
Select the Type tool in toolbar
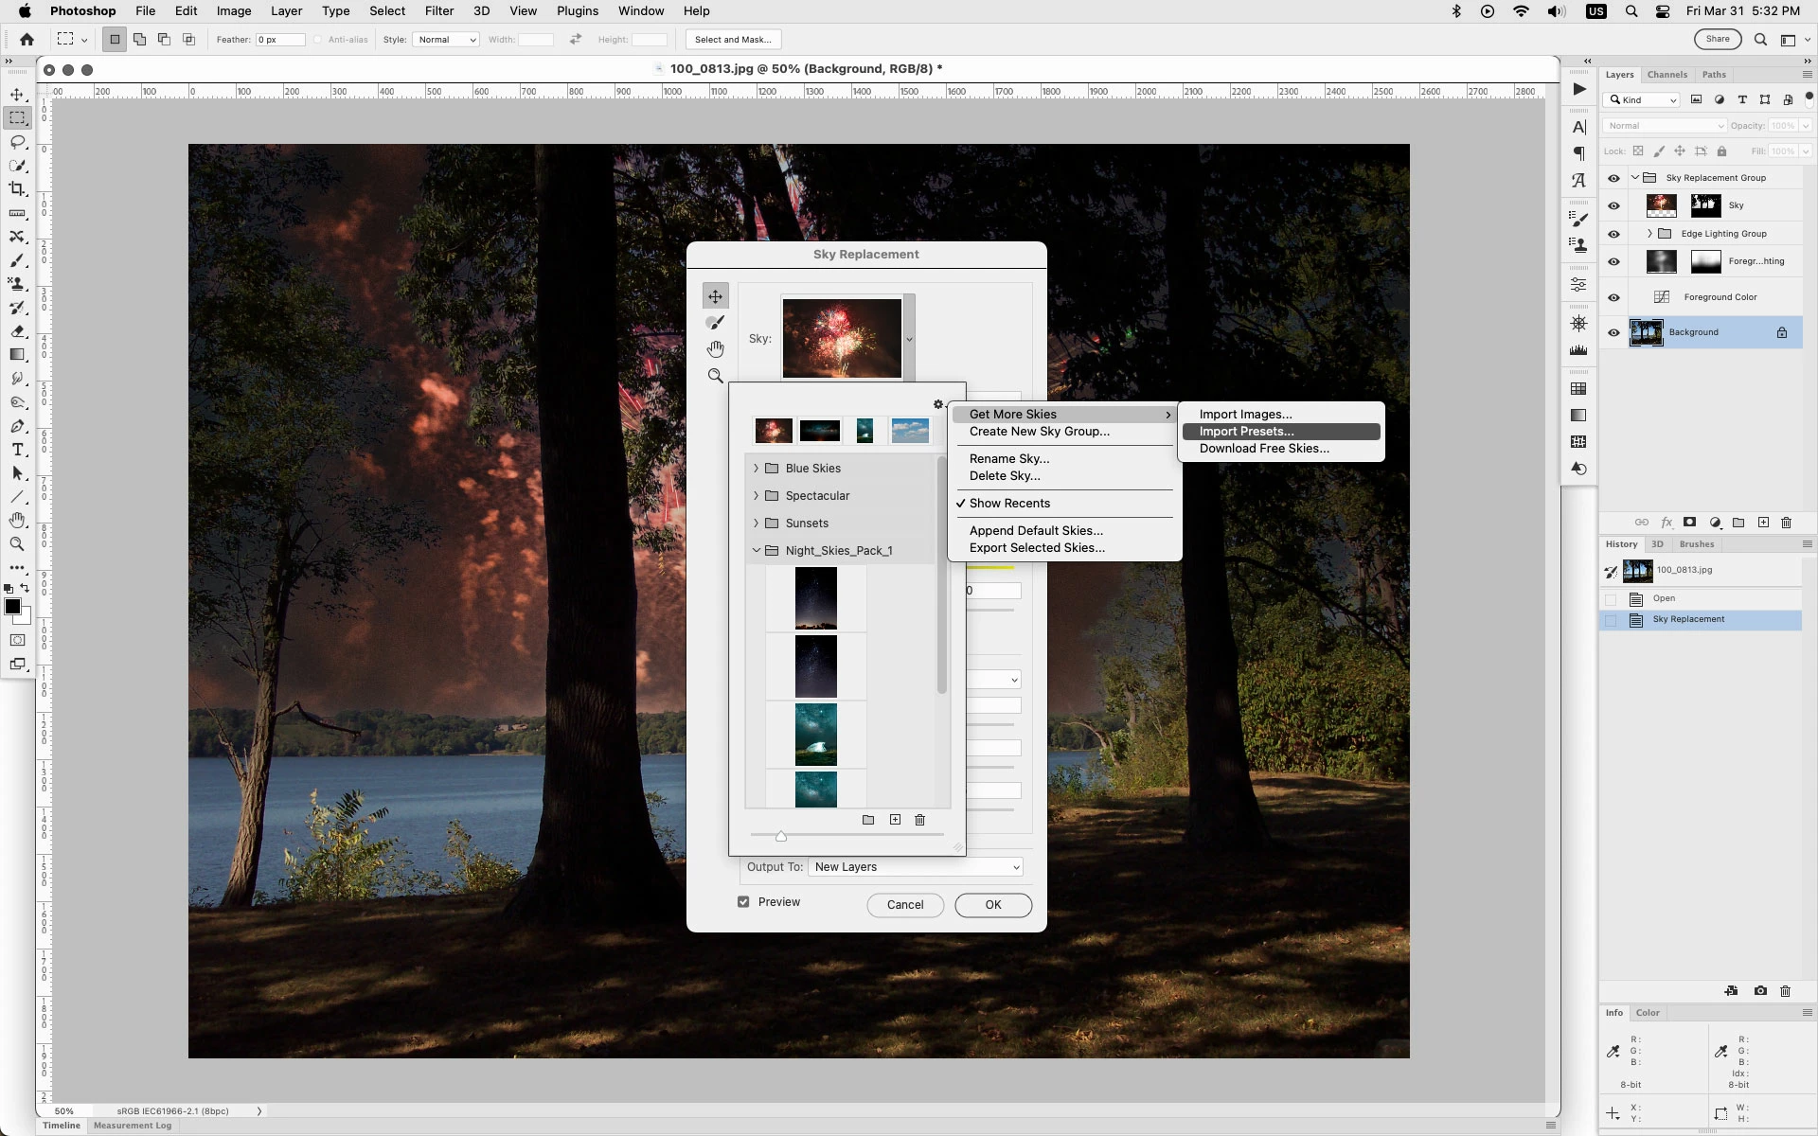coord(17,450)
